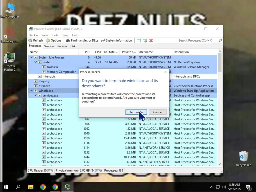Click the Registry process icon
The width and height of the screenshot is (256, 192).
point(35,81)
